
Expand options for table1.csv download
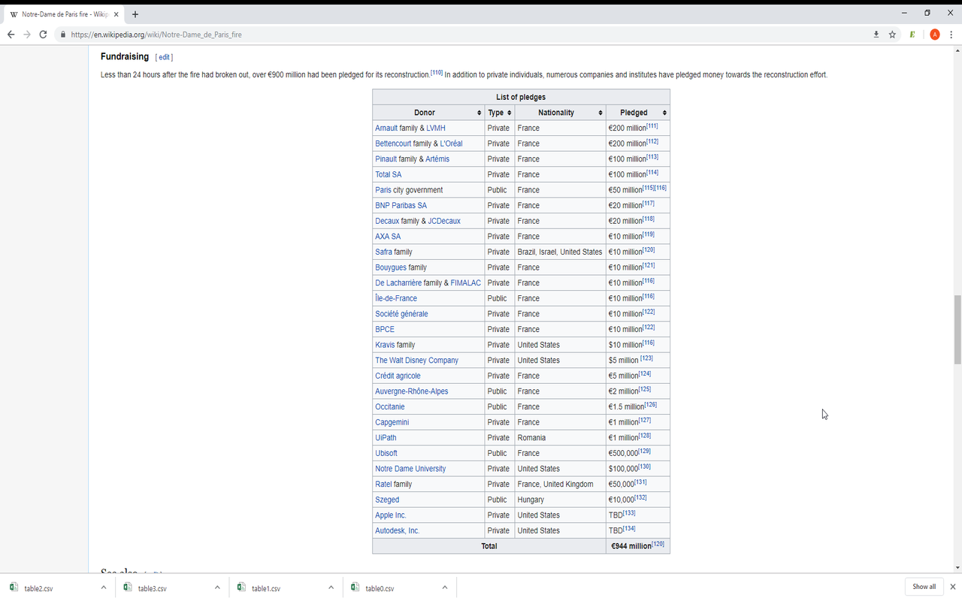coord(331,587)
